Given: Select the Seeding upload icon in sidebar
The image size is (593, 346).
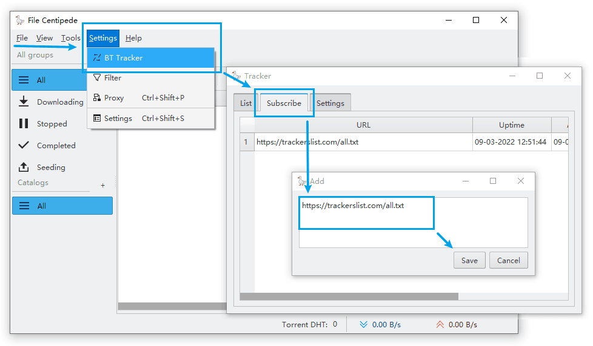Looking at the screenshot, I should [24, 167].
